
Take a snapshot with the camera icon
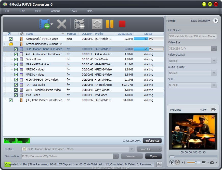click(212, 162)
